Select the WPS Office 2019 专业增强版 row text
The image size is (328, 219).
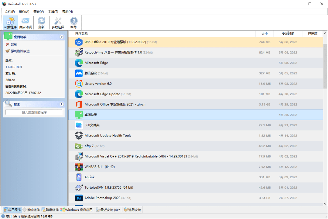(115, 42)
